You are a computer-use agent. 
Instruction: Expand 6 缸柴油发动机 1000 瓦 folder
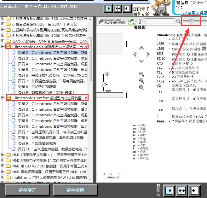3,30
